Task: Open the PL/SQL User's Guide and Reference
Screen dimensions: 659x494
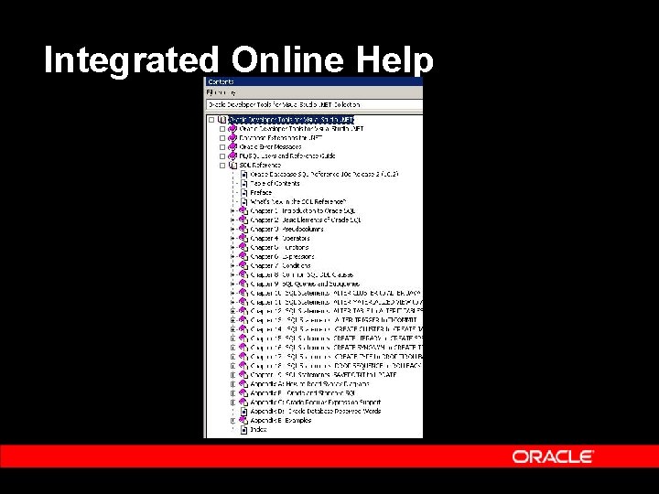Action: click(x=287, y=156)
